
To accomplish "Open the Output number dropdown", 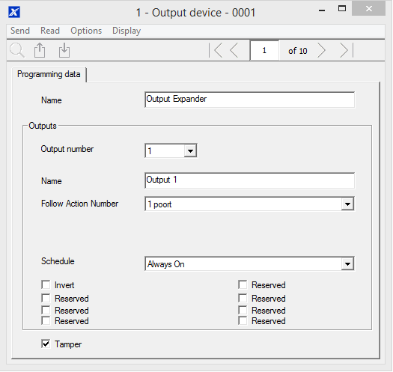I will point(190,151).
